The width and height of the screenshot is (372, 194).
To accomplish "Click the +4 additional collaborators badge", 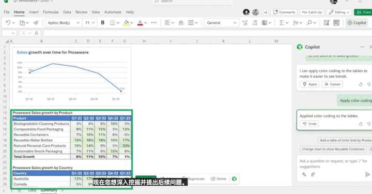I will [x=265, y=12].
